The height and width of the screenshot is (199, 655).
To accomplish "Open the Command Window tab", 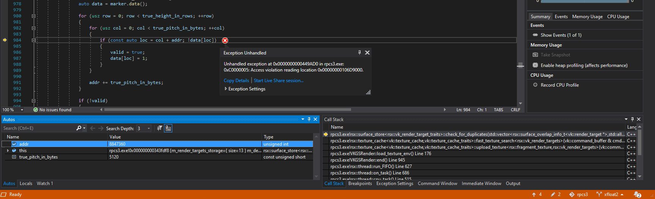I will (438, 183).
